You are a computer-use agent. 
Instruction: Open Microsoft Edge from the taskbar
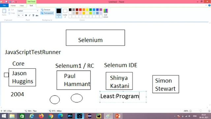pos(61,116)
